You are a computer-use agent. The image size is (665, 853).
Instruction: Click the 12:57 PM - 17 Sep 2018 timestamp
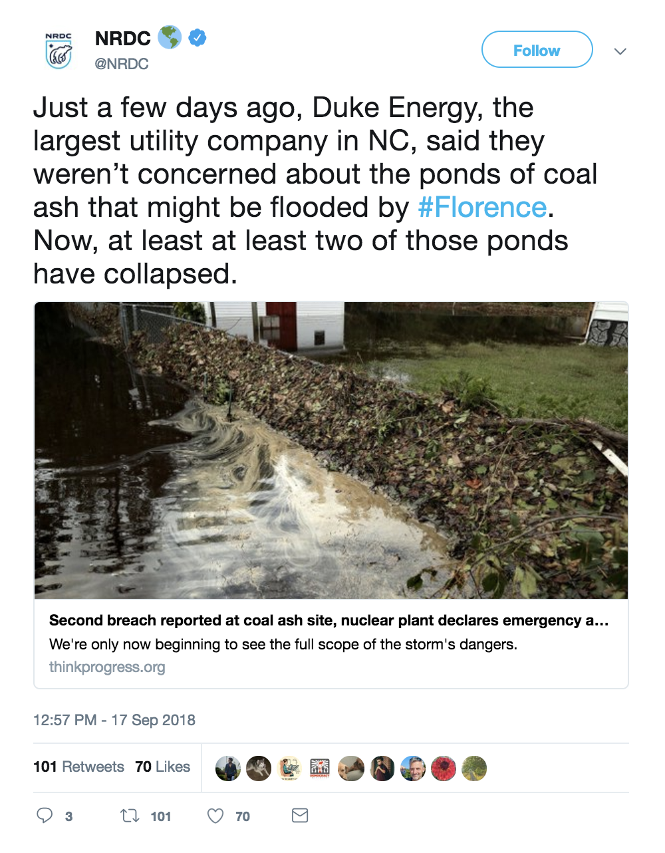(114, 720)
